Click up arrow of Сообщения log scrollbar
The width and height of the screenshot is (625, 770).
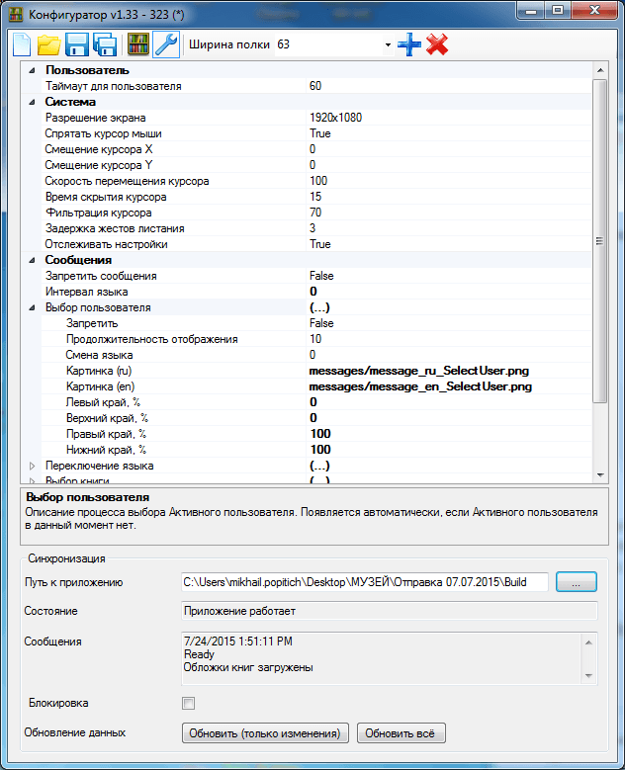pos(588,642)
